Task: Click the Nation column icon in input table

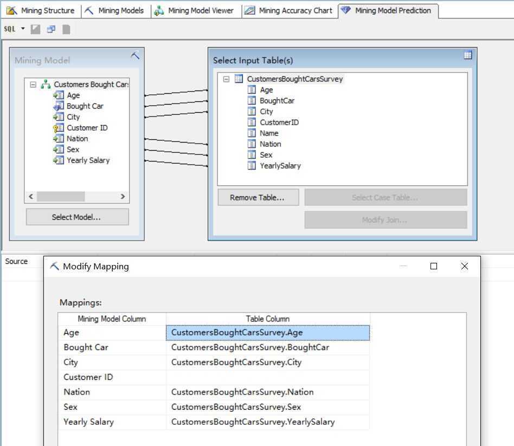Action: pyautogui.click(x=252, y=144)
